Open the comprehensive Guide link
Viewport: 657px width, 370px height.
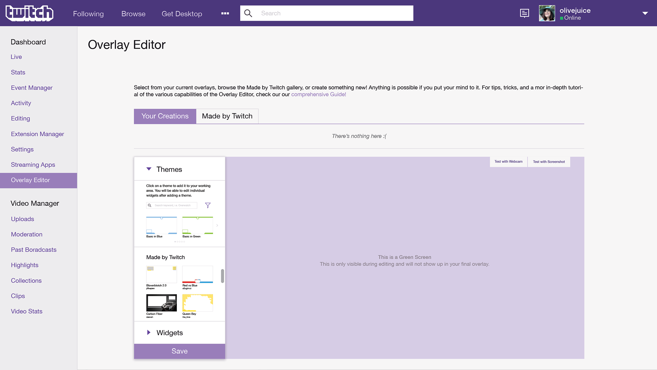coord(319,94)
